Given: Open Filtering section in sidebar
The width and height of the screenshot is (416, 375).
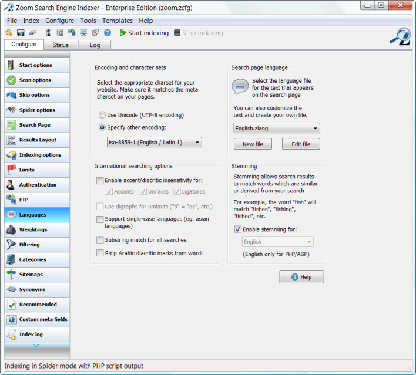Looking at the screenshot, I should coord(37,245).
